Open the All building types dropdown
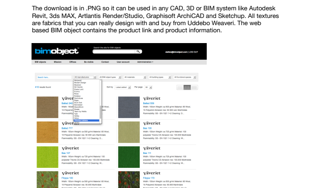336x188 pixels. tap(159, 77)
